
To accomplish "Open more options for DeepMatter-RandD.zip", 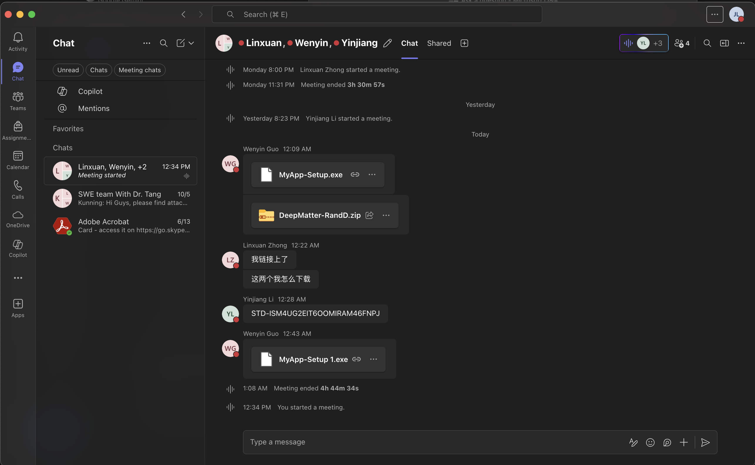I will click(386, 215).
